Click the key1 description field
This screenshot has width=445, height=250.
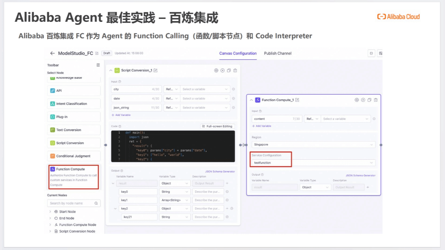pos(208,200)
